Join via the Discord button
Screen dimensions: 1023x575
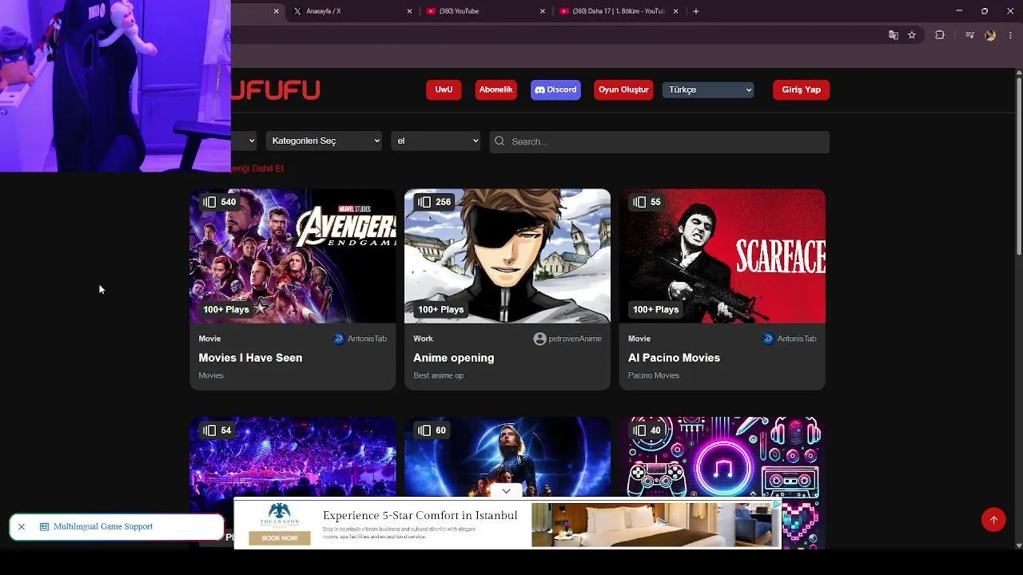(x=555, y=89)
